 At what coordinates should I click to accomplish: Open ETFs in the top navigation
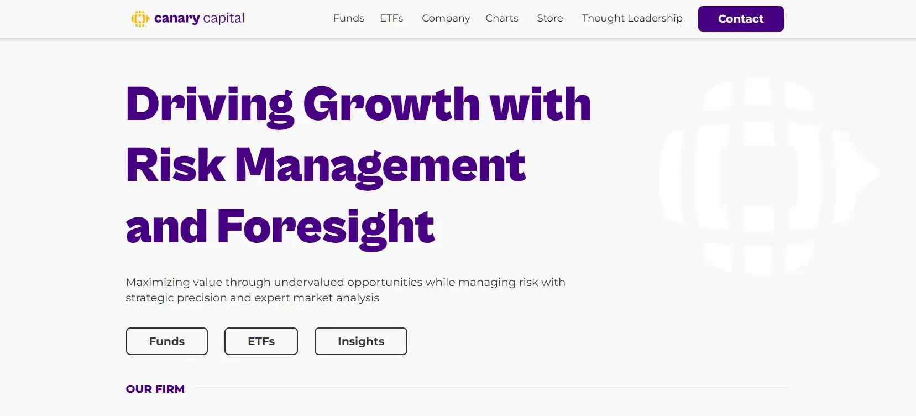click(x=391, y=18)
